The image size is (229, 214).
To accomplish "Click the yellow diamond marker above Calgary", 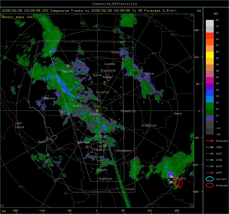I will [x=101, y=147].
